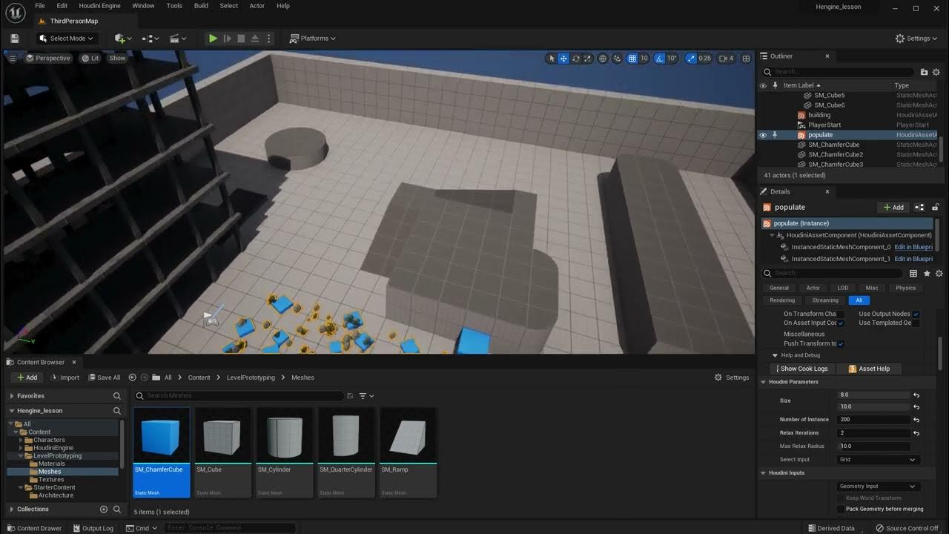Screen dimensions: 949x534
Task: Toggle the Use Output Nodes checkbox
Action: tap(916, 314)
